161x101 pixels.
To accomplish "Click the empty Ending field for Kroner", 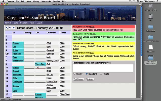I will click(x=29, y=68).
